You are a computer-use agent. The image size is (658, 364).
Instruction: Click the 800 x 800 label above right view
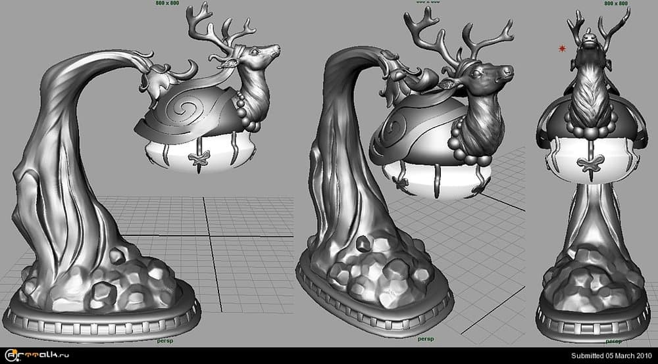tap(615, 3)
